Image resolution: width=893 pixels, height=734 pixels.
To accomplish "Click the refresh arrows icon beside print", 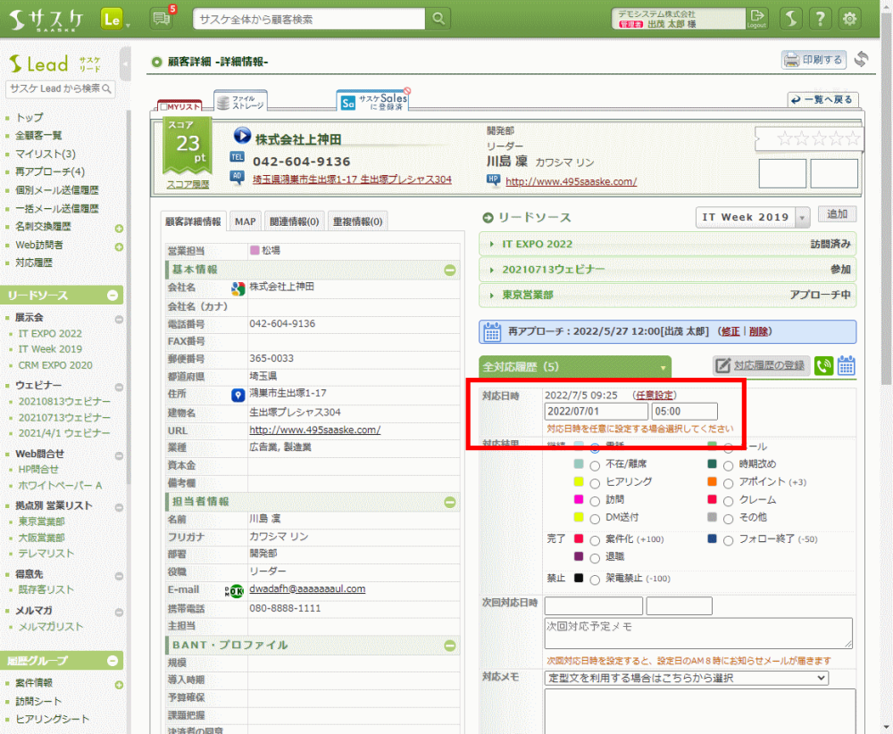I will click(861, 59).
